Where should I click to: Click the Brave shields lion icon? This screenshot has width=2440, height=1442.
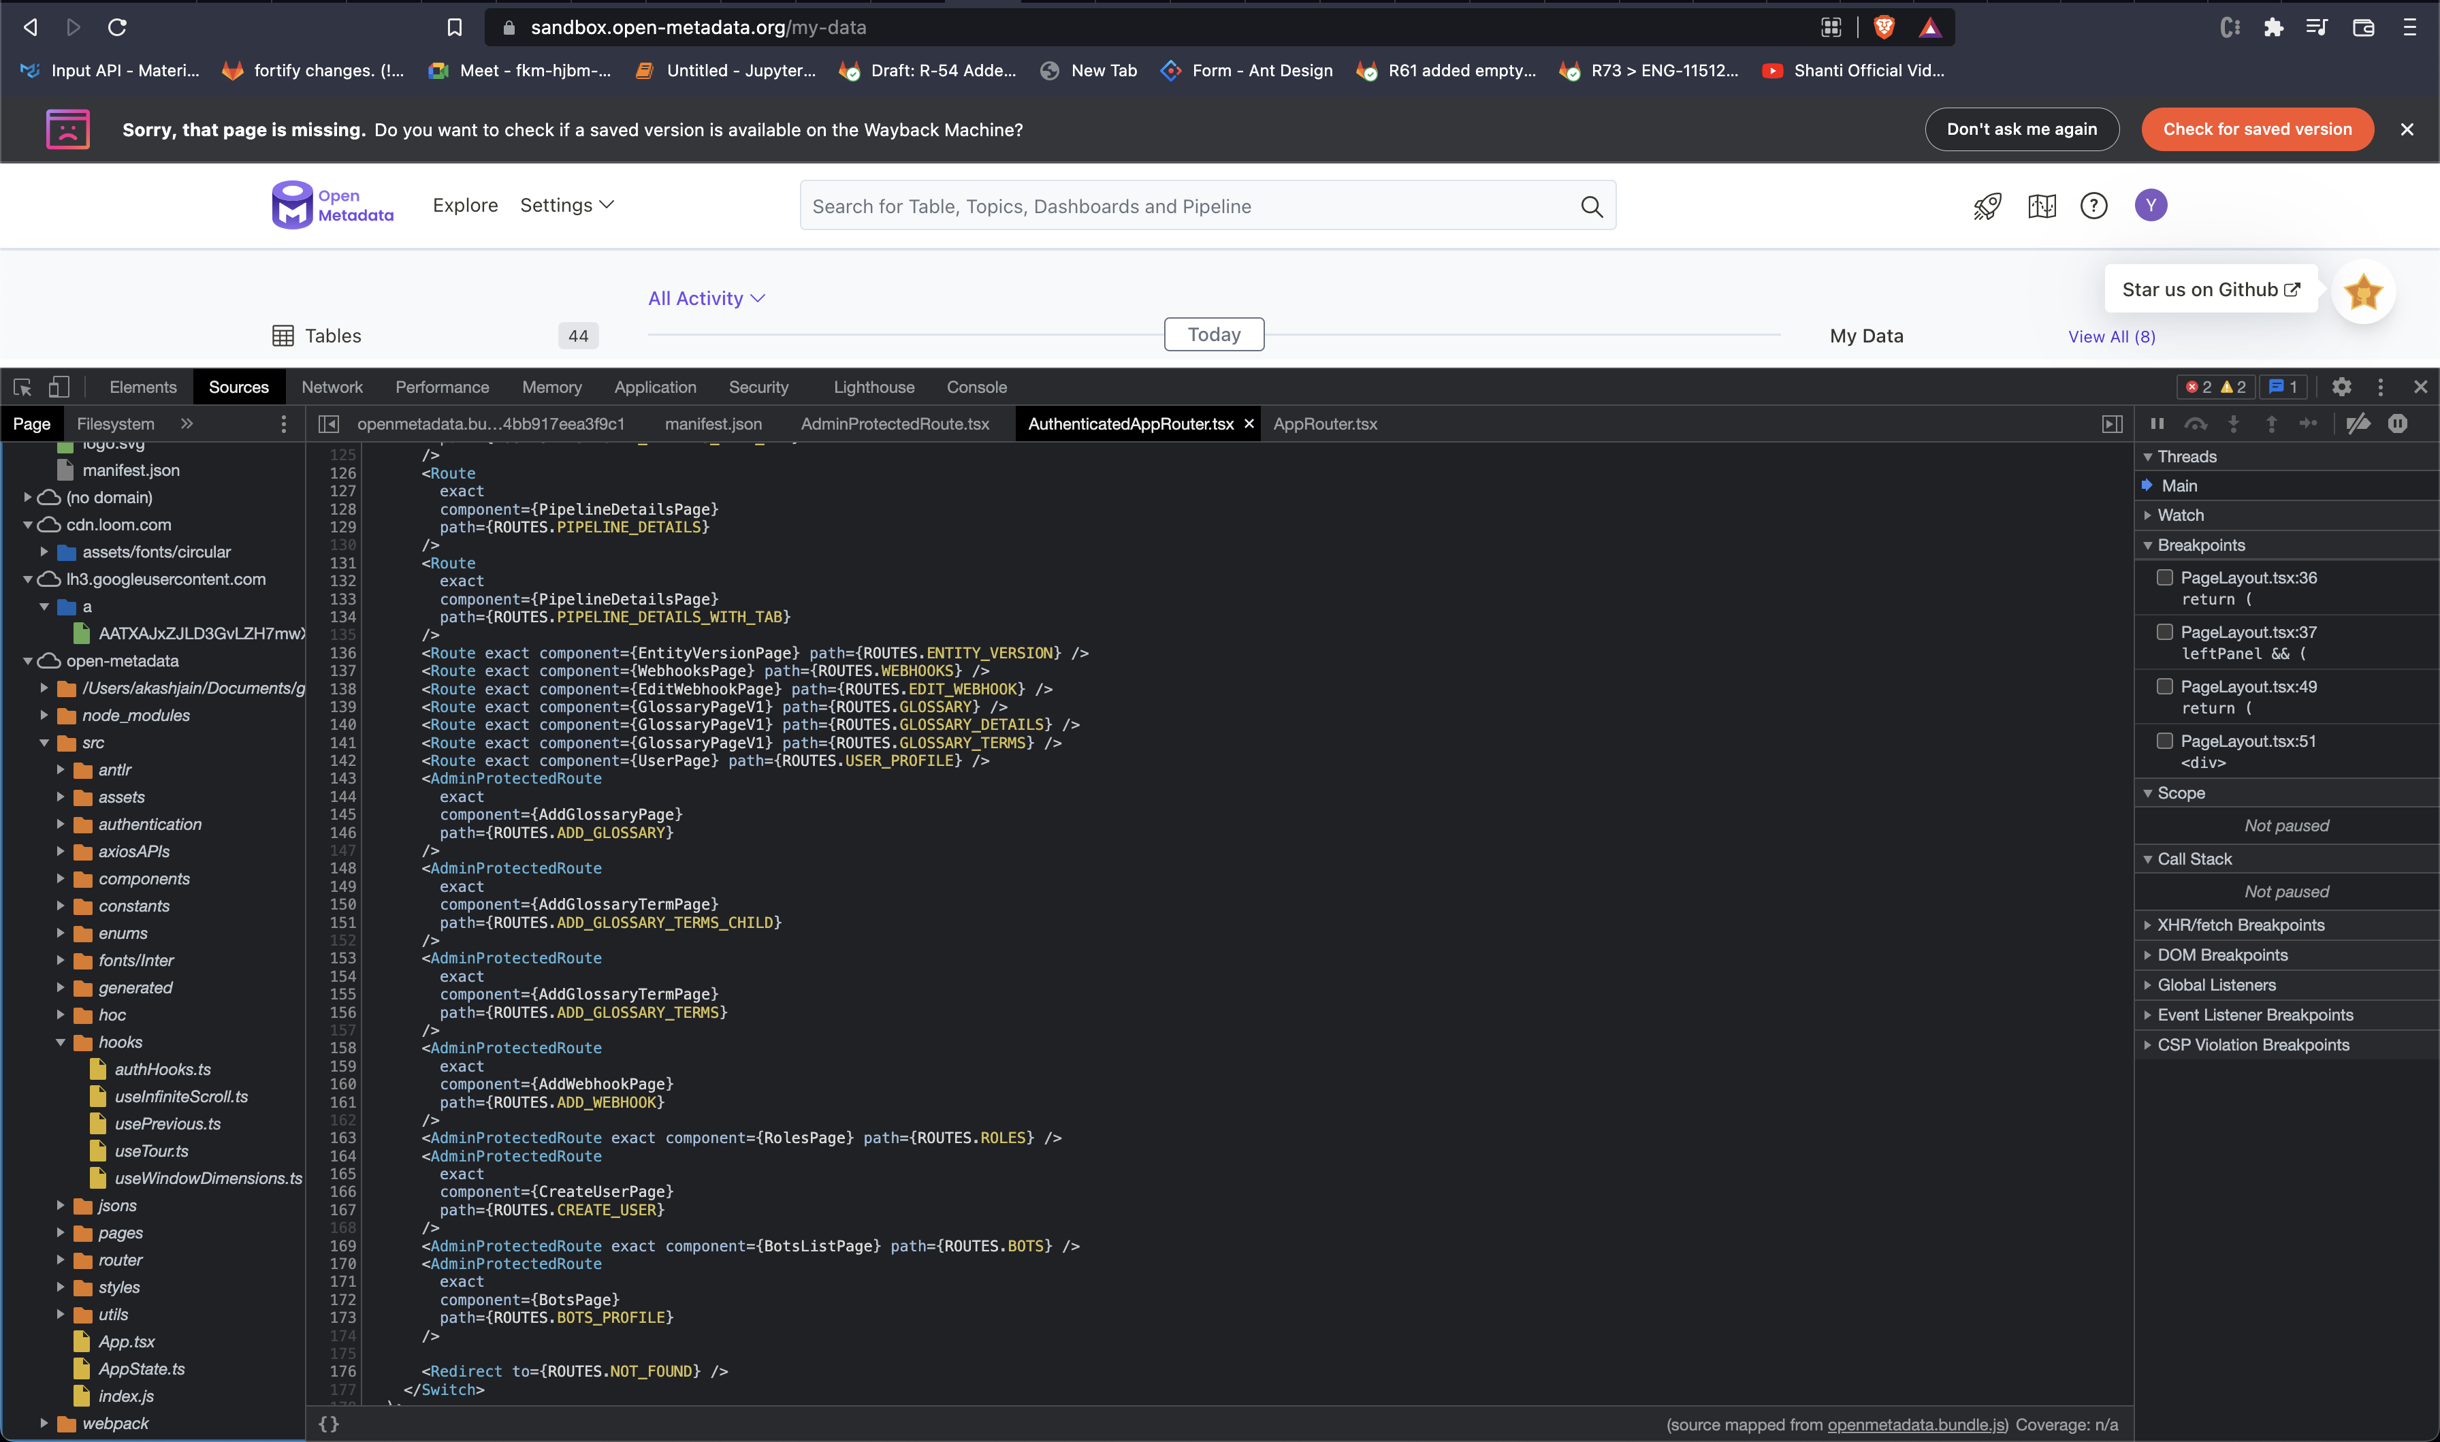tap(1884, 27)
